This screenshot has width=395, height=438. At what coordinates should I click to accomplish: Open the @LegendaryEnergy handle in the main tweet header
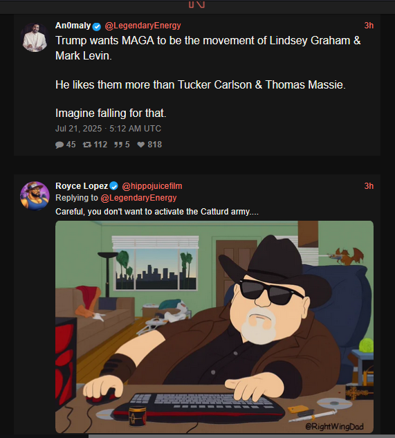click(x=143, y=26)
